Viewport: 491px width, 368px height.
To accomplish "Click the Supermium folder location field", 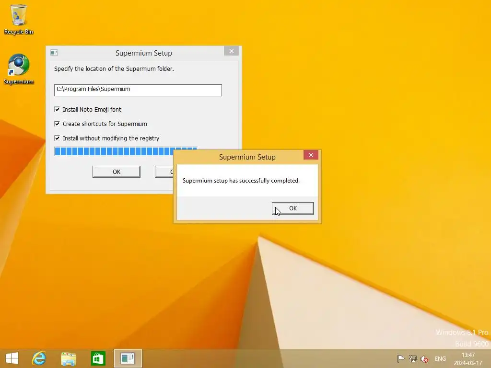I will click(138, 90).
